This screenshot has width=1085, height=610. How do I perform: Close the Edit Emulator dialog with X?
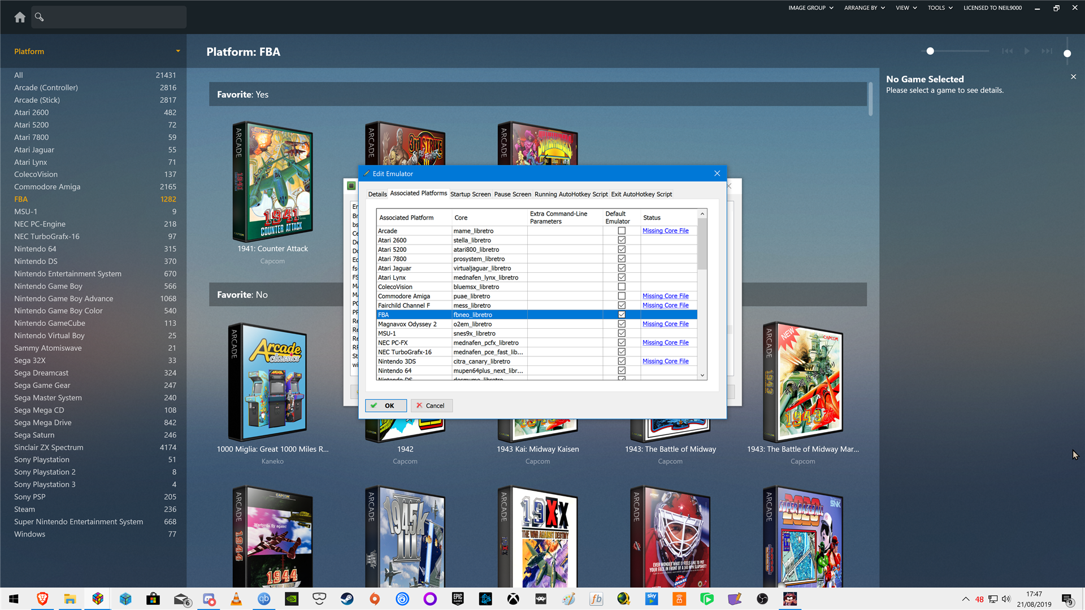[717, 173]
